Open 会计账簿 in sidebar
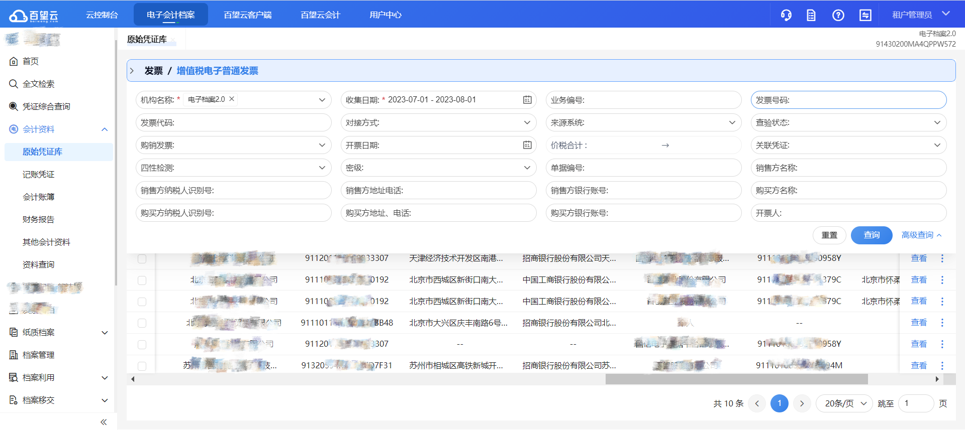 [x=39, y=197]
